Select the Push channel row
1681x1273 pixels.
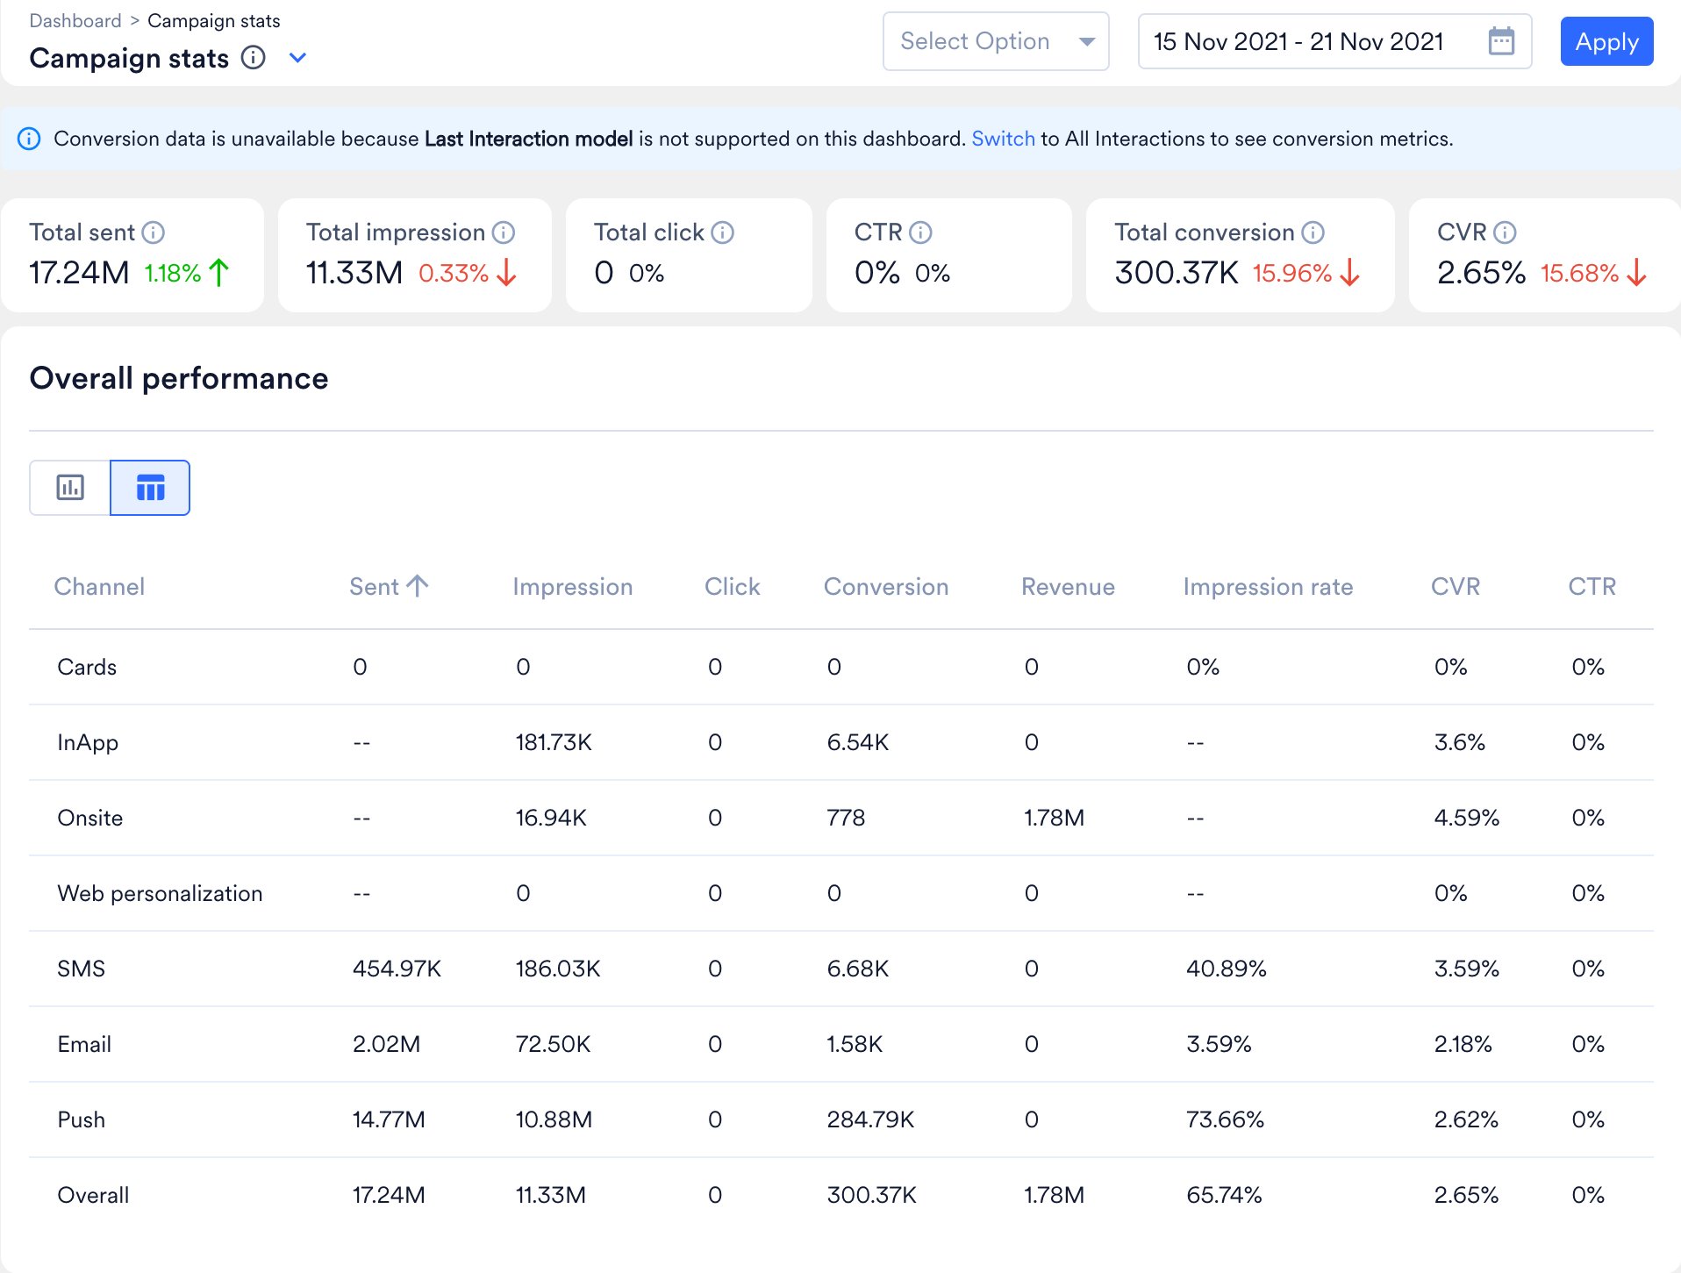[x=841, y=1119]
